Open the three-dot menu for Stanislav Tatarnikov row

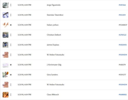[x=11, y=15]
